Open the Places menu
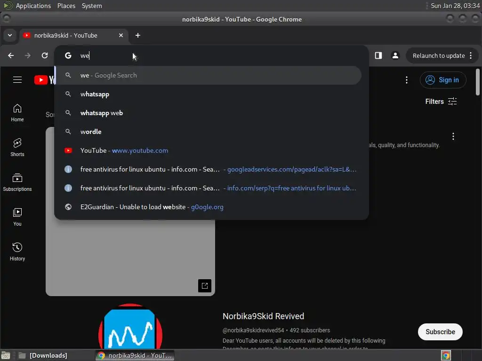The height and width of the screenshot is (361, 482). pyautogui.click(x=66, y=6)
